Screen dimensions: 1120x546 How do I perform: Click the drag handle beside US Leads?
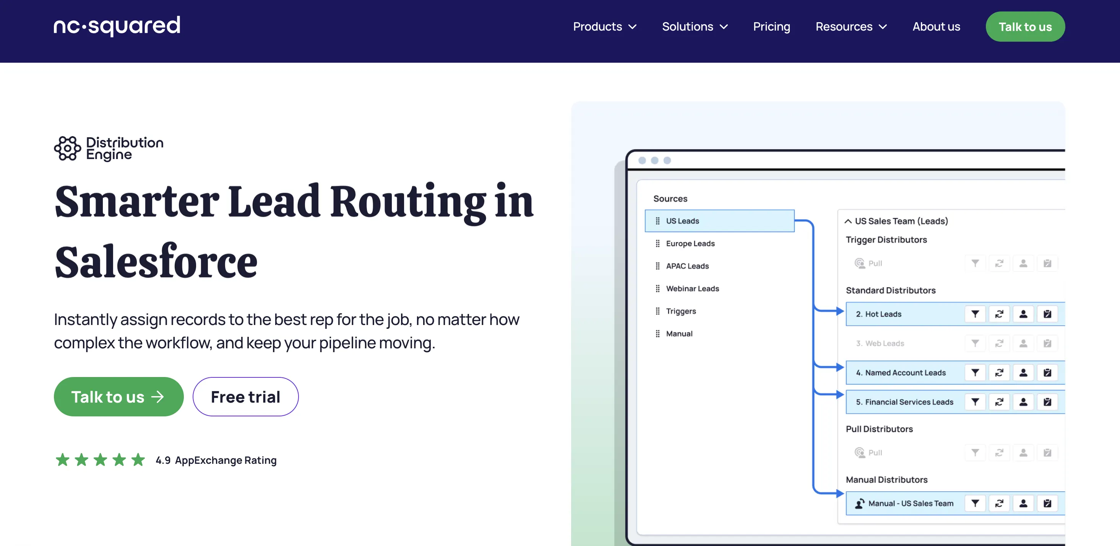[657, 221]
